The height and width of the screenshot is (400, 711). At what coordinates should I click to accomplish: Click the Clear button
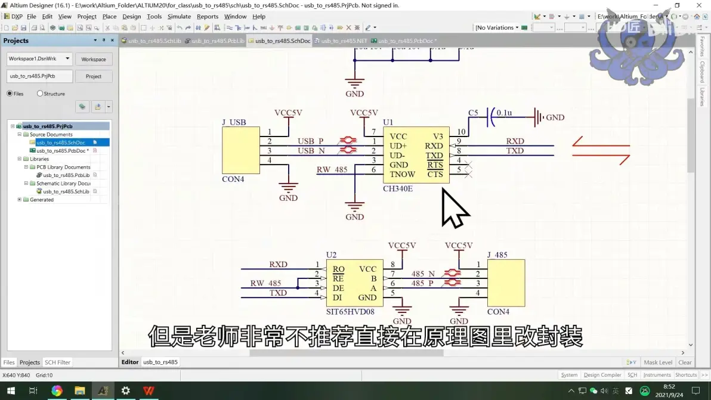[x=685, y=362]
